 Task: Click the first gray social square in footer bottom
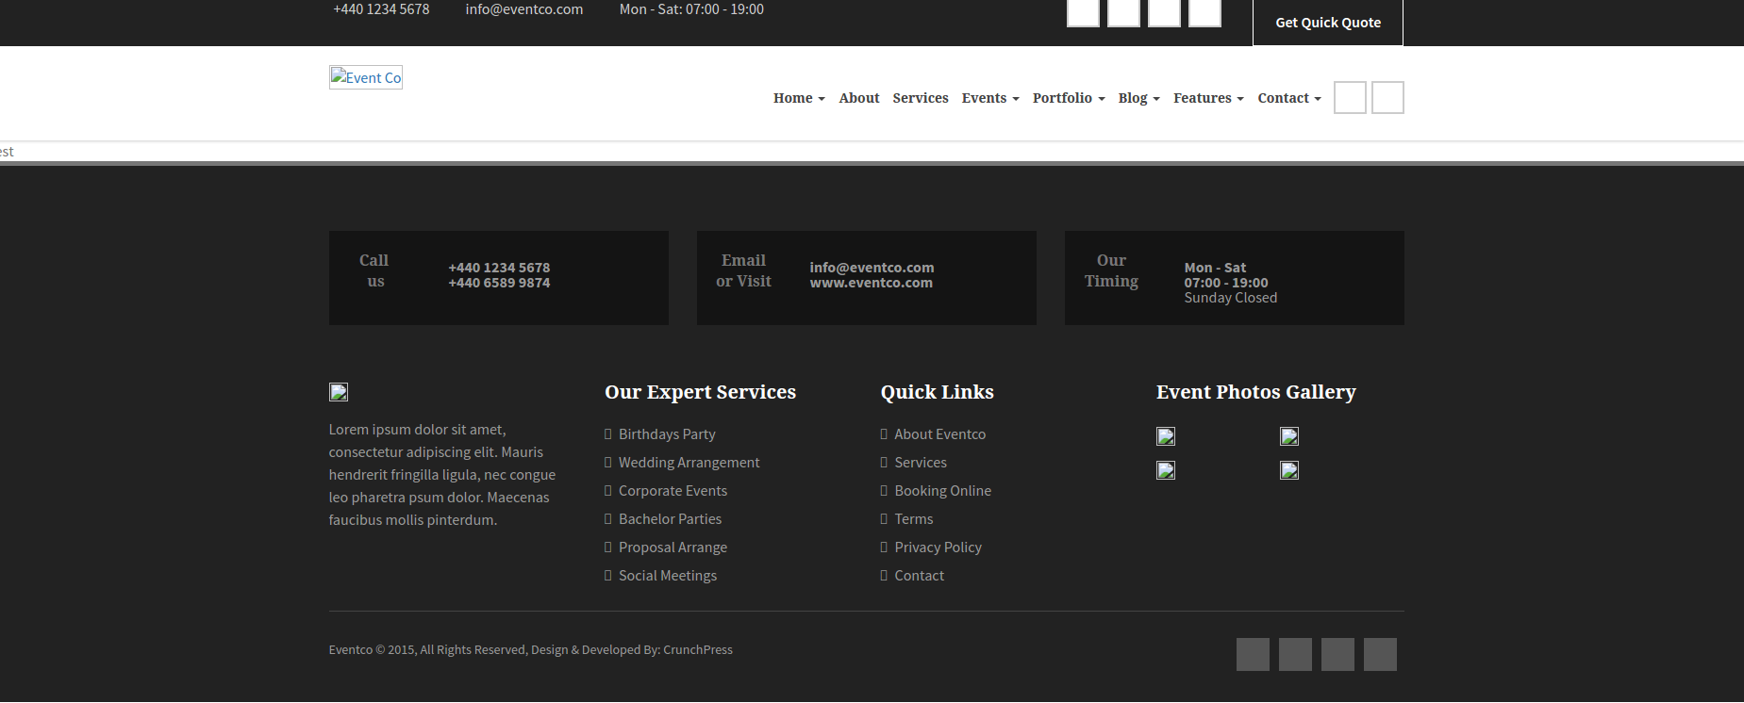(x=1253, y=654)
